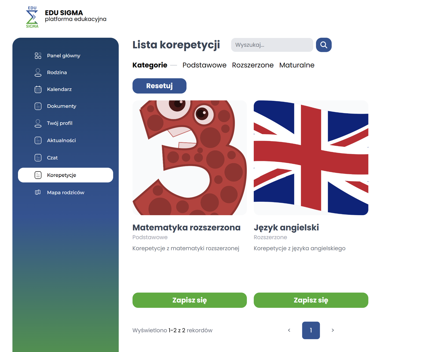Go to next page arrow

click(333, 330)
